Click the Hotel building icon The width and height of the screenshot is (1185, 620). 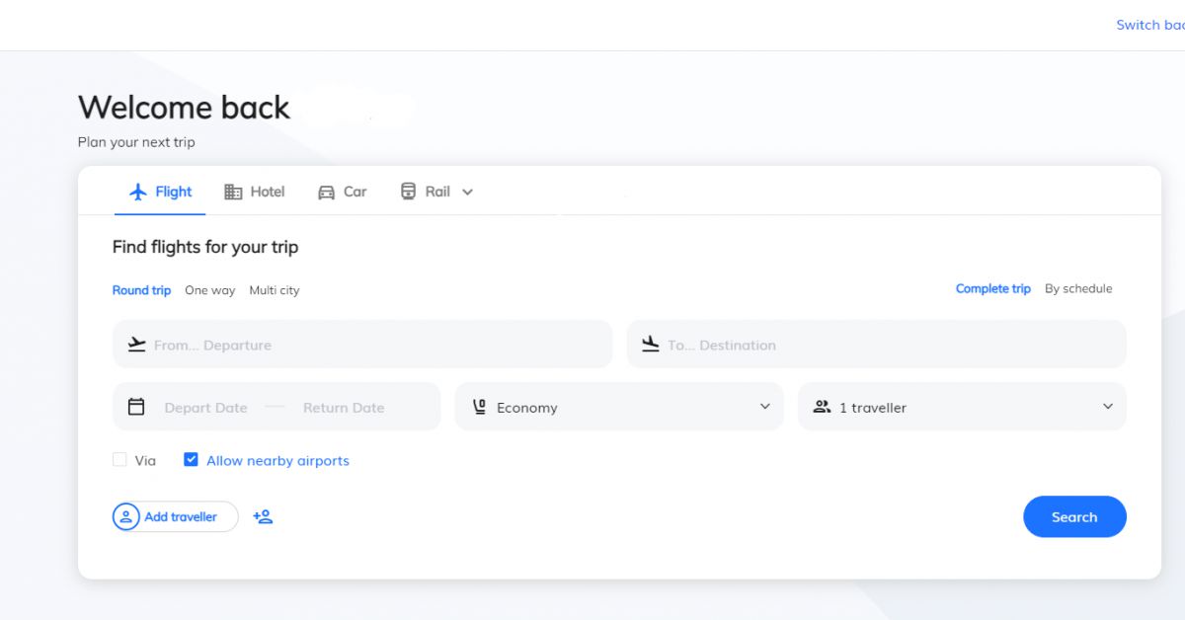[x=233, y=193]
